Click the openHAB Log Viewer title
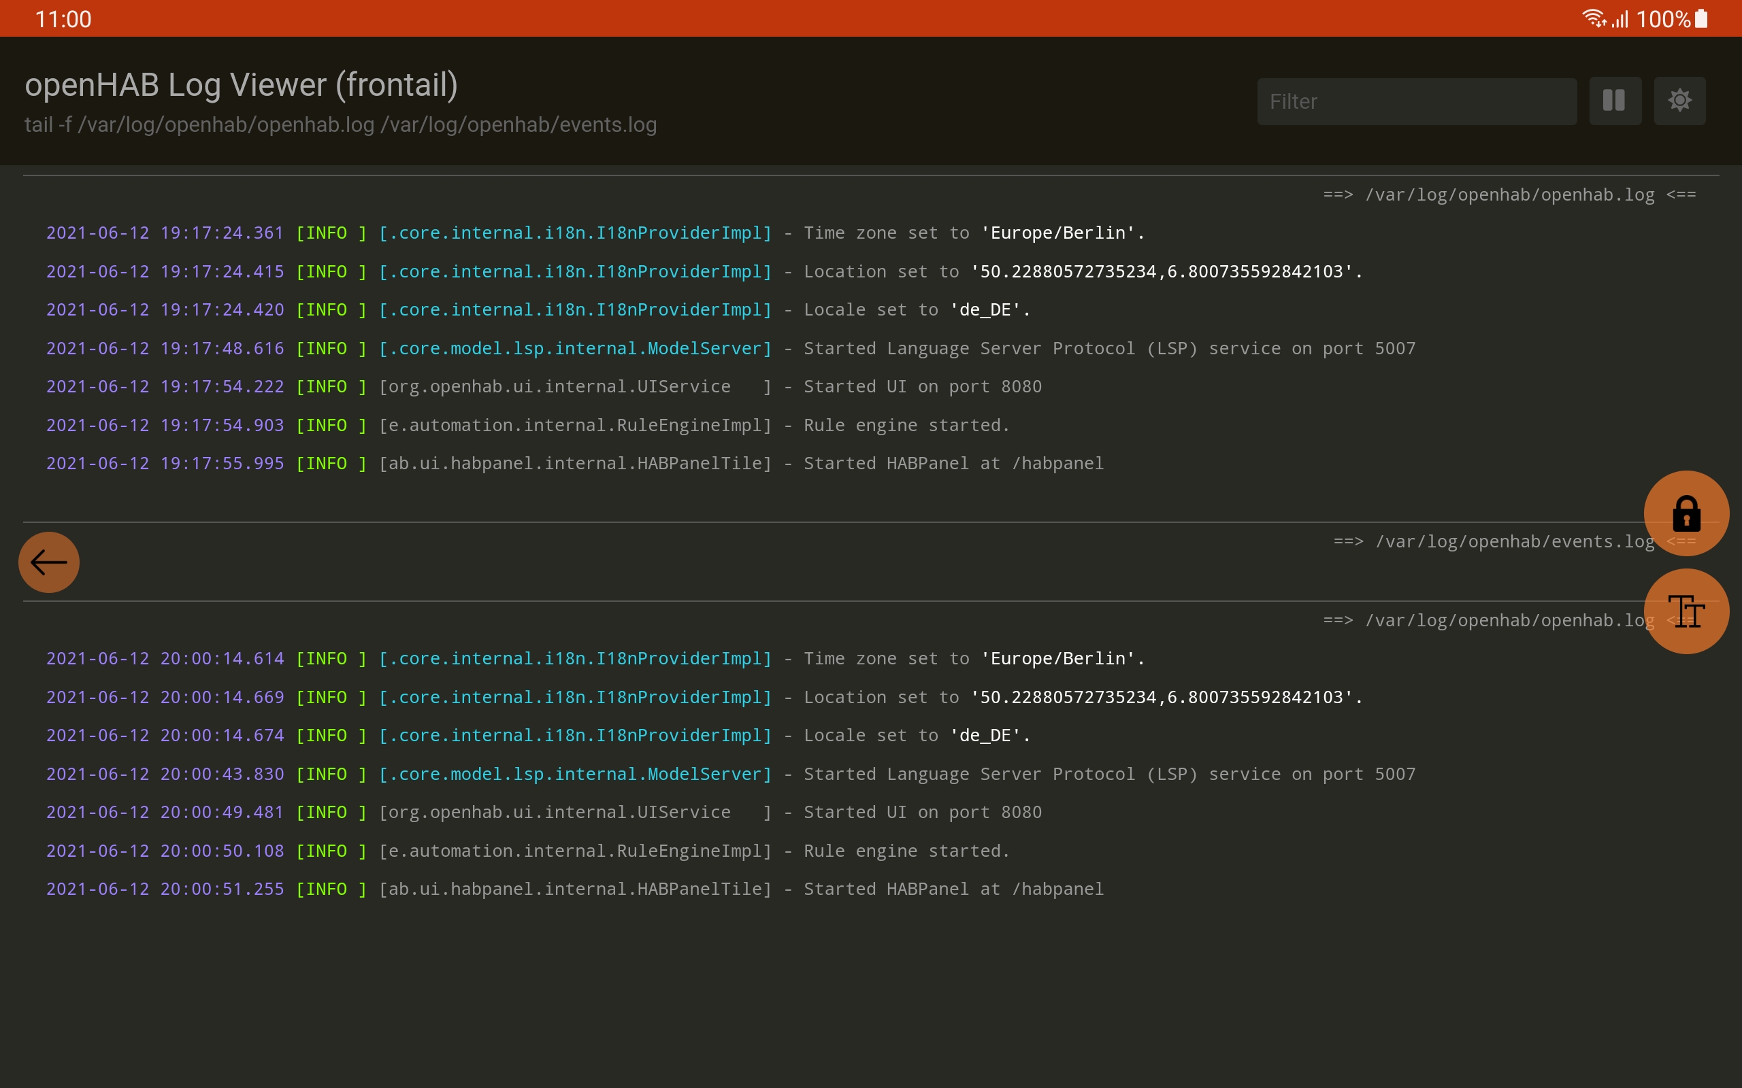Viewport: 1742px width, 1088px height. [x=241, y=85]
